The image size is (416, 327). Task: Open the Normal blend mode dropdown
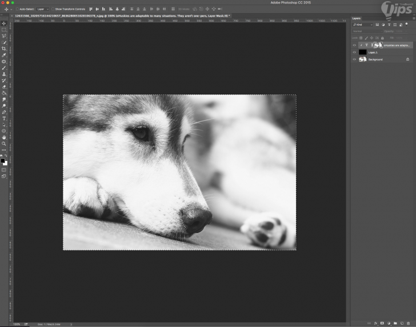click(x=367, y=31)
